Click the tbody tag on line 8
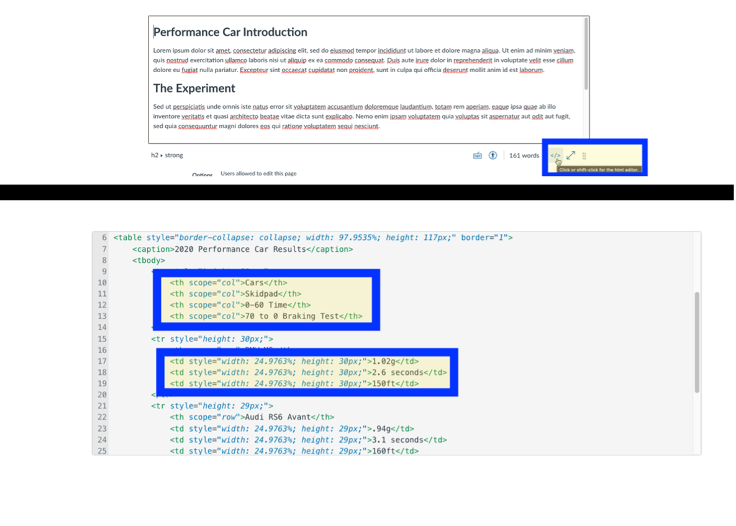736x526 pixels. tap(148, 261)
